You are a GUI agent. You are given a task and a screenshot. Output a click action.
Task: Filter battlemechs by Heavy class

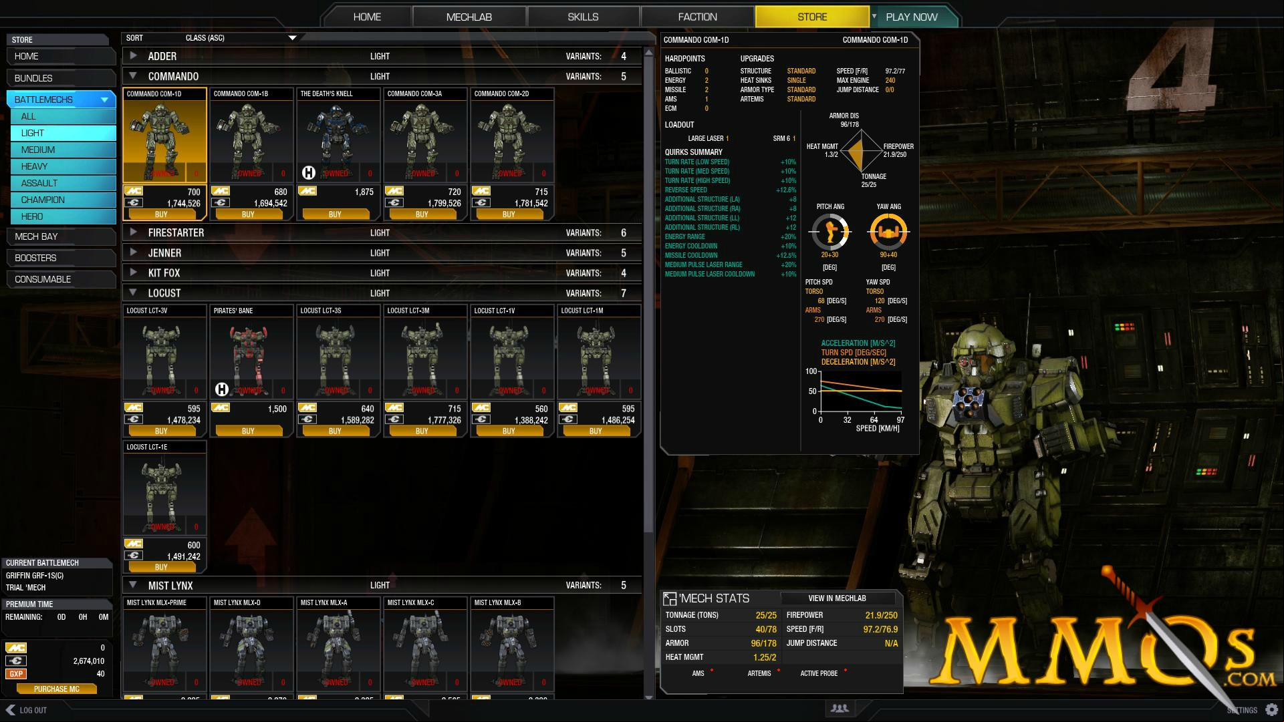pos(63,166)
